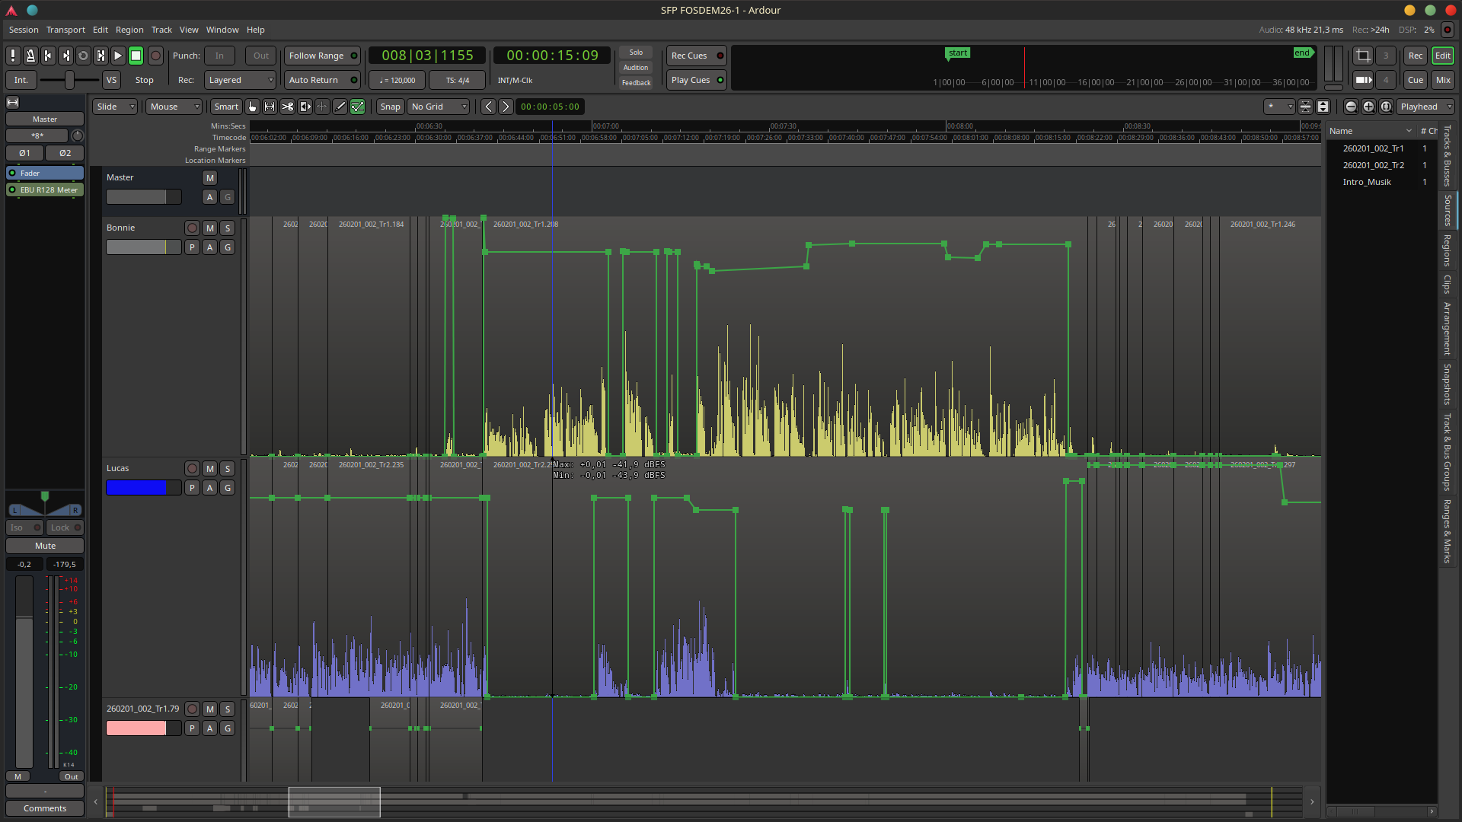Open the Region menu
Viewport: 1462px width, 822px height.
pyautogui.click(x=129, y=30)
